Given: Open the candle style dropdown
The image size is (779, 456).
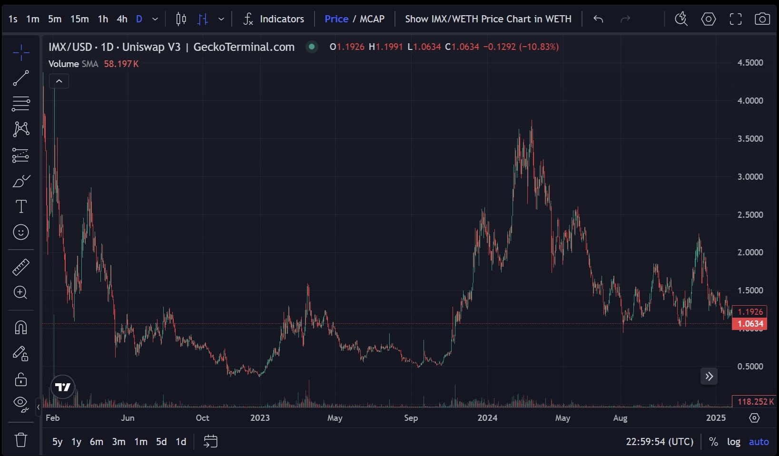Looking at the screenshot, I should pyautogui.click(x=221, y=19).
